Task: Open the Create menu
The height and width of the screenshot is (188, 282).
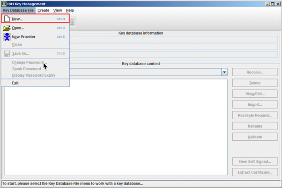Action: 44,10
